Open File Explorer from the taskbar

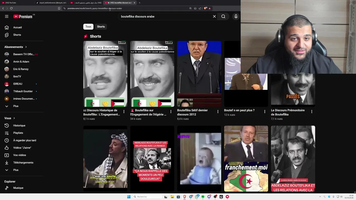tap(172, 197)
